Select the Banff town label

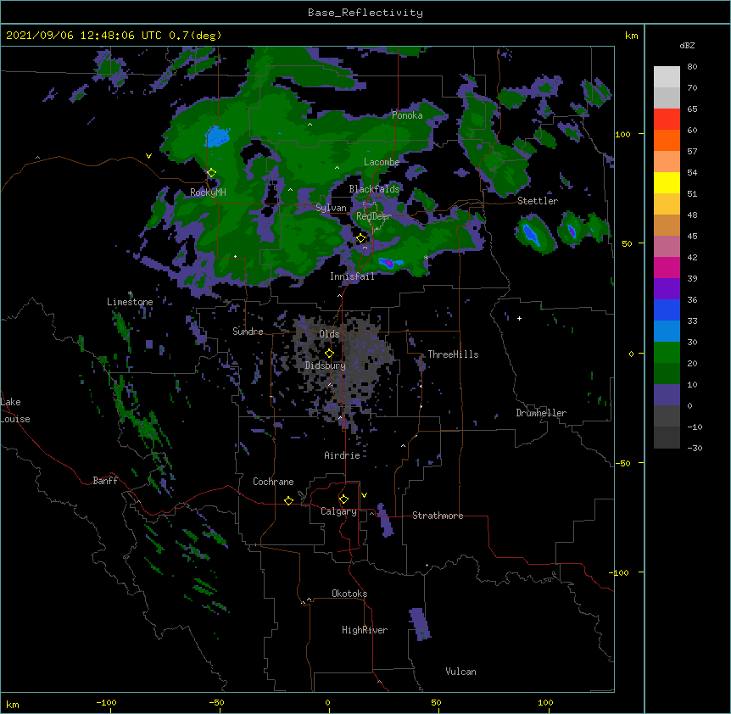105,481
